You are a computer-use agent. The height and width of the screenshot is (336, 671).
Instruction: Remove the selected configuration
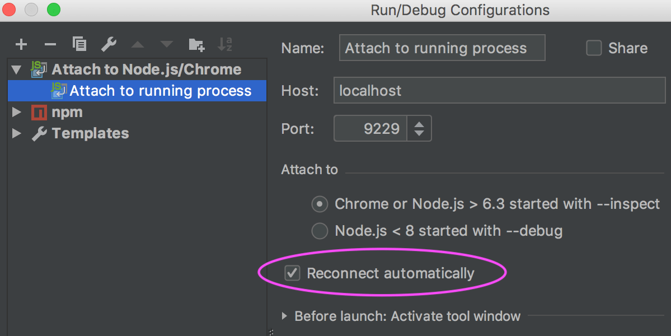click(x=50, y=44)
